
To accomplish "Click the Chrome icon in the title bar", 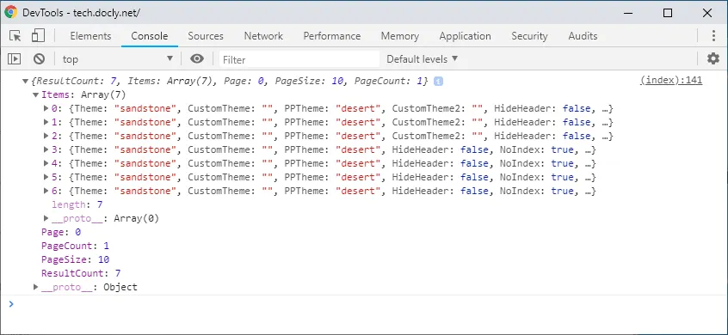I will (10, 13).
